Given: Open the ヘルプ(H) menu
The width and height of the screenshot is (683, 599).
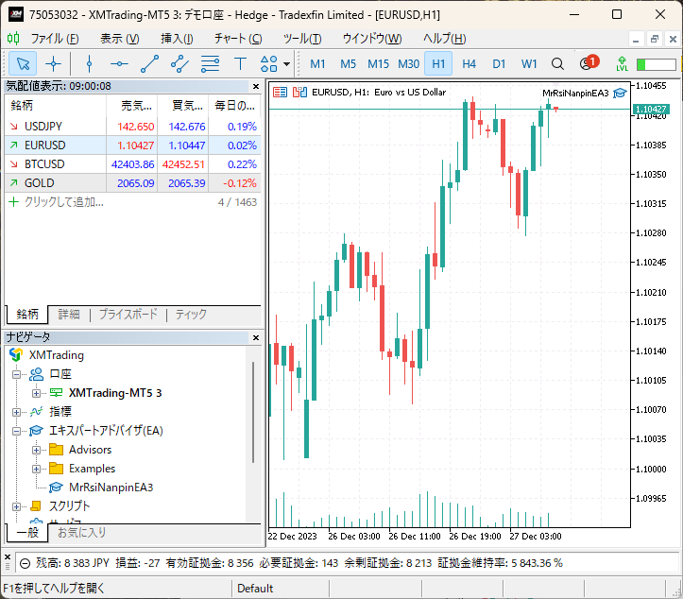Looking at the screenshot, I should [x=445, y=39].
